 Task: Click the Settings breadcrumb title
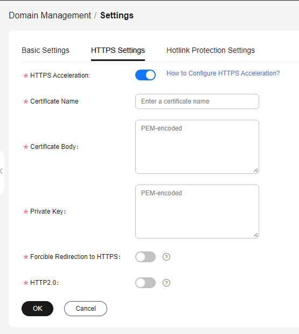117,15
